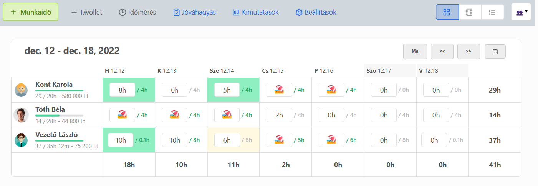This screenshot has height=186, width=538.
Task: Add an absence with Távollét
Action: click(x=86, y=12)
